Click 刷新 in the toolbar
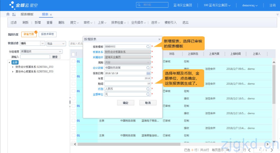This screenshot has width=280, height=153. tap(25, 23)
